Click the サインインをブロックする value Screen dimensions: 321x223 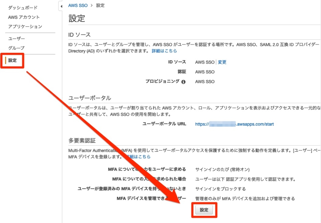pyautogui.click(x=220, y=189)
